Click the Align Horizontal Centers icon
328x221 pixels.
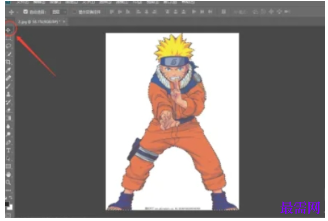pyautogui.click(x=147, y=11)
